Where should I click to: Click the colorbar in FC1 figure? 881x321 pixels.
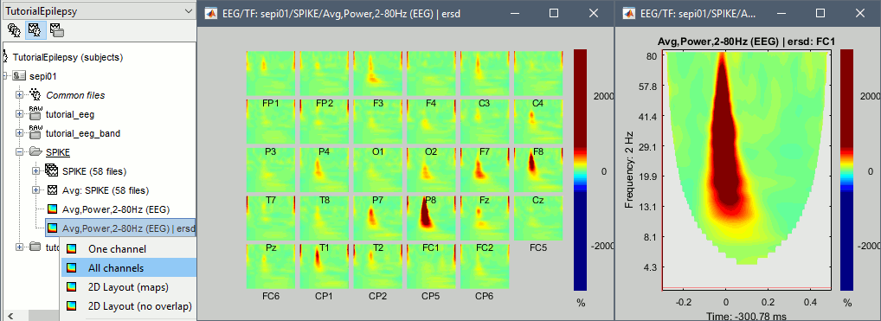coord(847,170)
